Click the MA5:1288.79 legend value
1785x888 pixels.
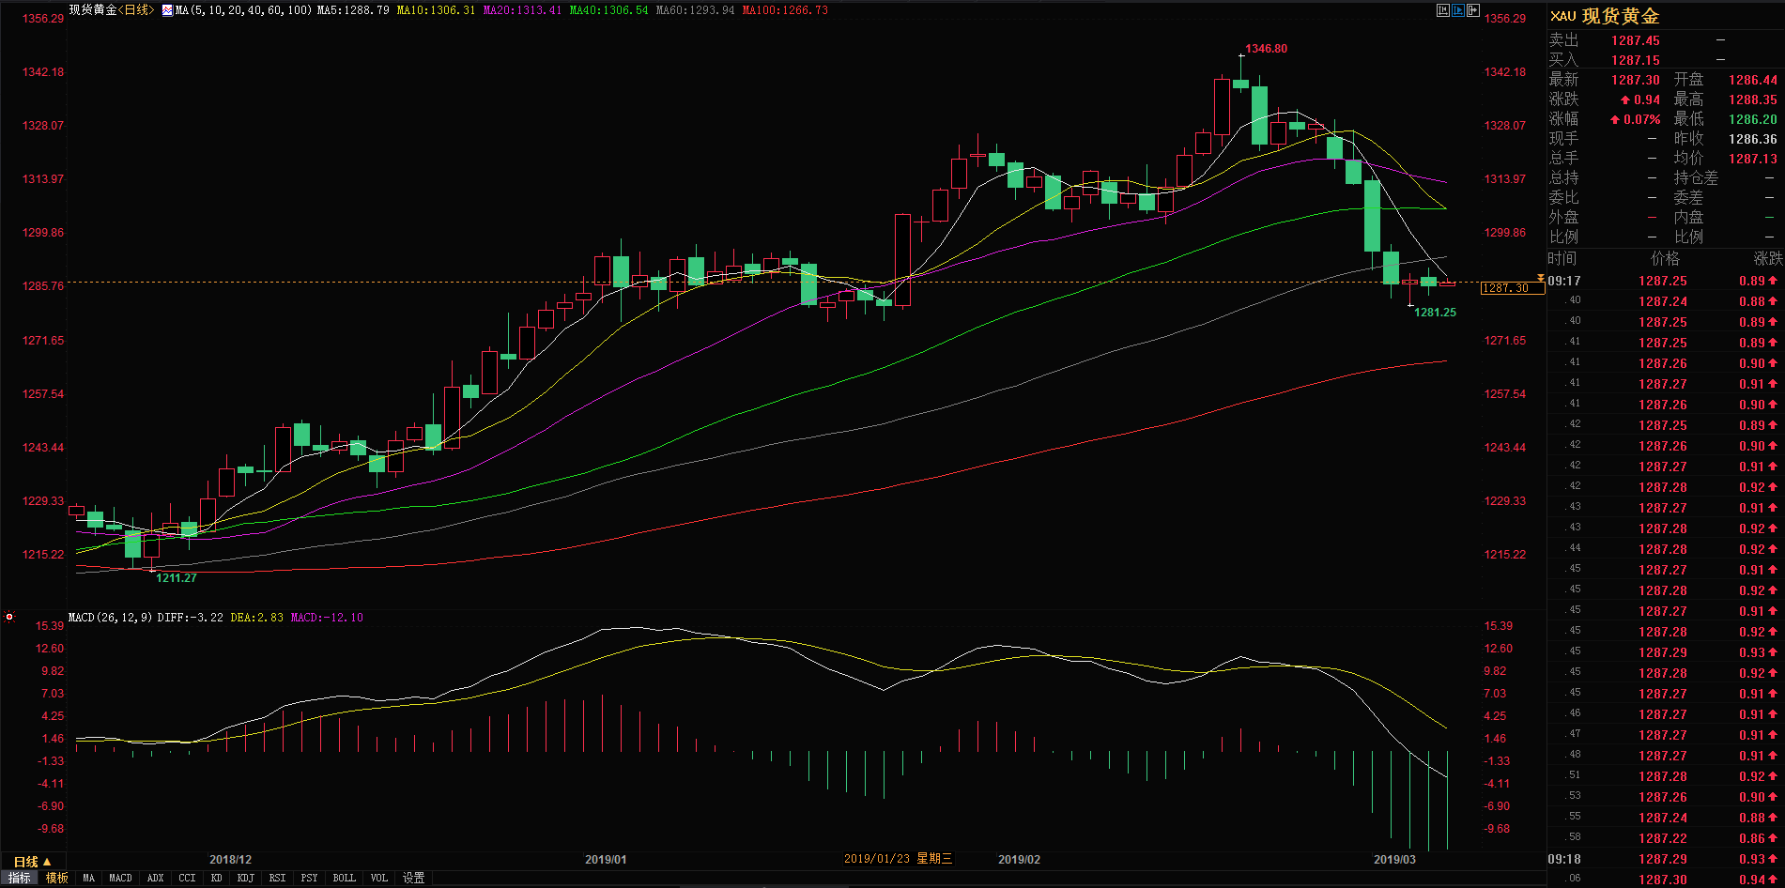tap(353, 10)
